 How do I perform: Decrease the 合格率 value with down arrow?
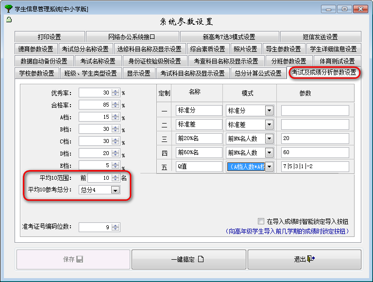[115, 107]
